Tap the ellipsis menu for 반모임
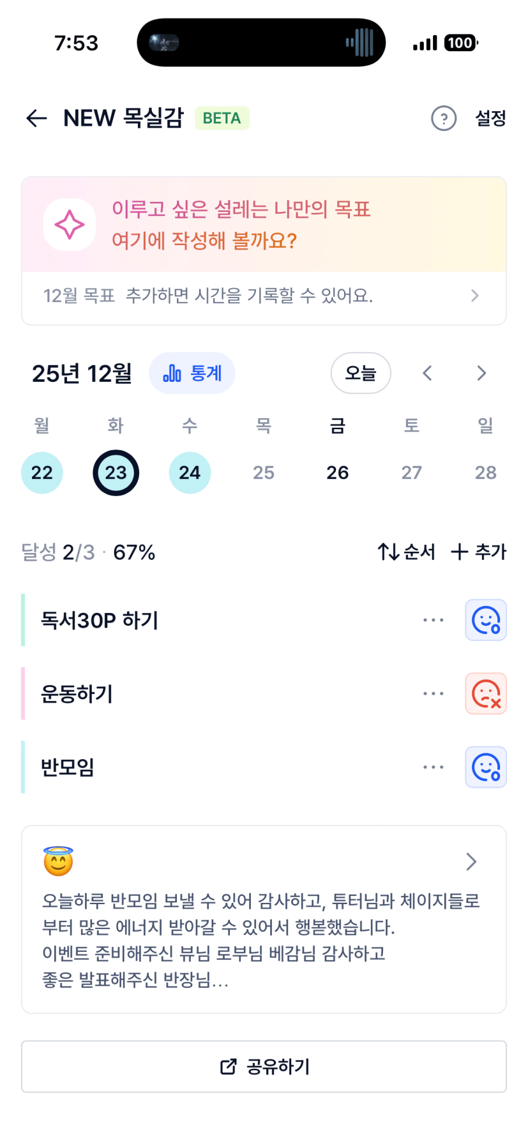Viewport: 528px width, 1148px height. 433,767
